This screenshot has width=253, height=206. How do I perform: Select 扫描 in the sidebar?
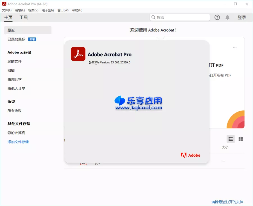(x=11, y=70)
